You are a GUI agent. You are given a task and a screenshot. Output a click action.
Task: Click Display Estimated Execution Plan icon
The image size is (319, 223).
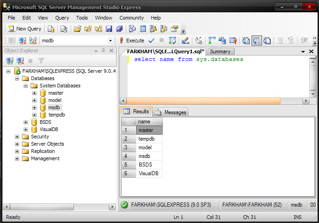pos(172,41)
